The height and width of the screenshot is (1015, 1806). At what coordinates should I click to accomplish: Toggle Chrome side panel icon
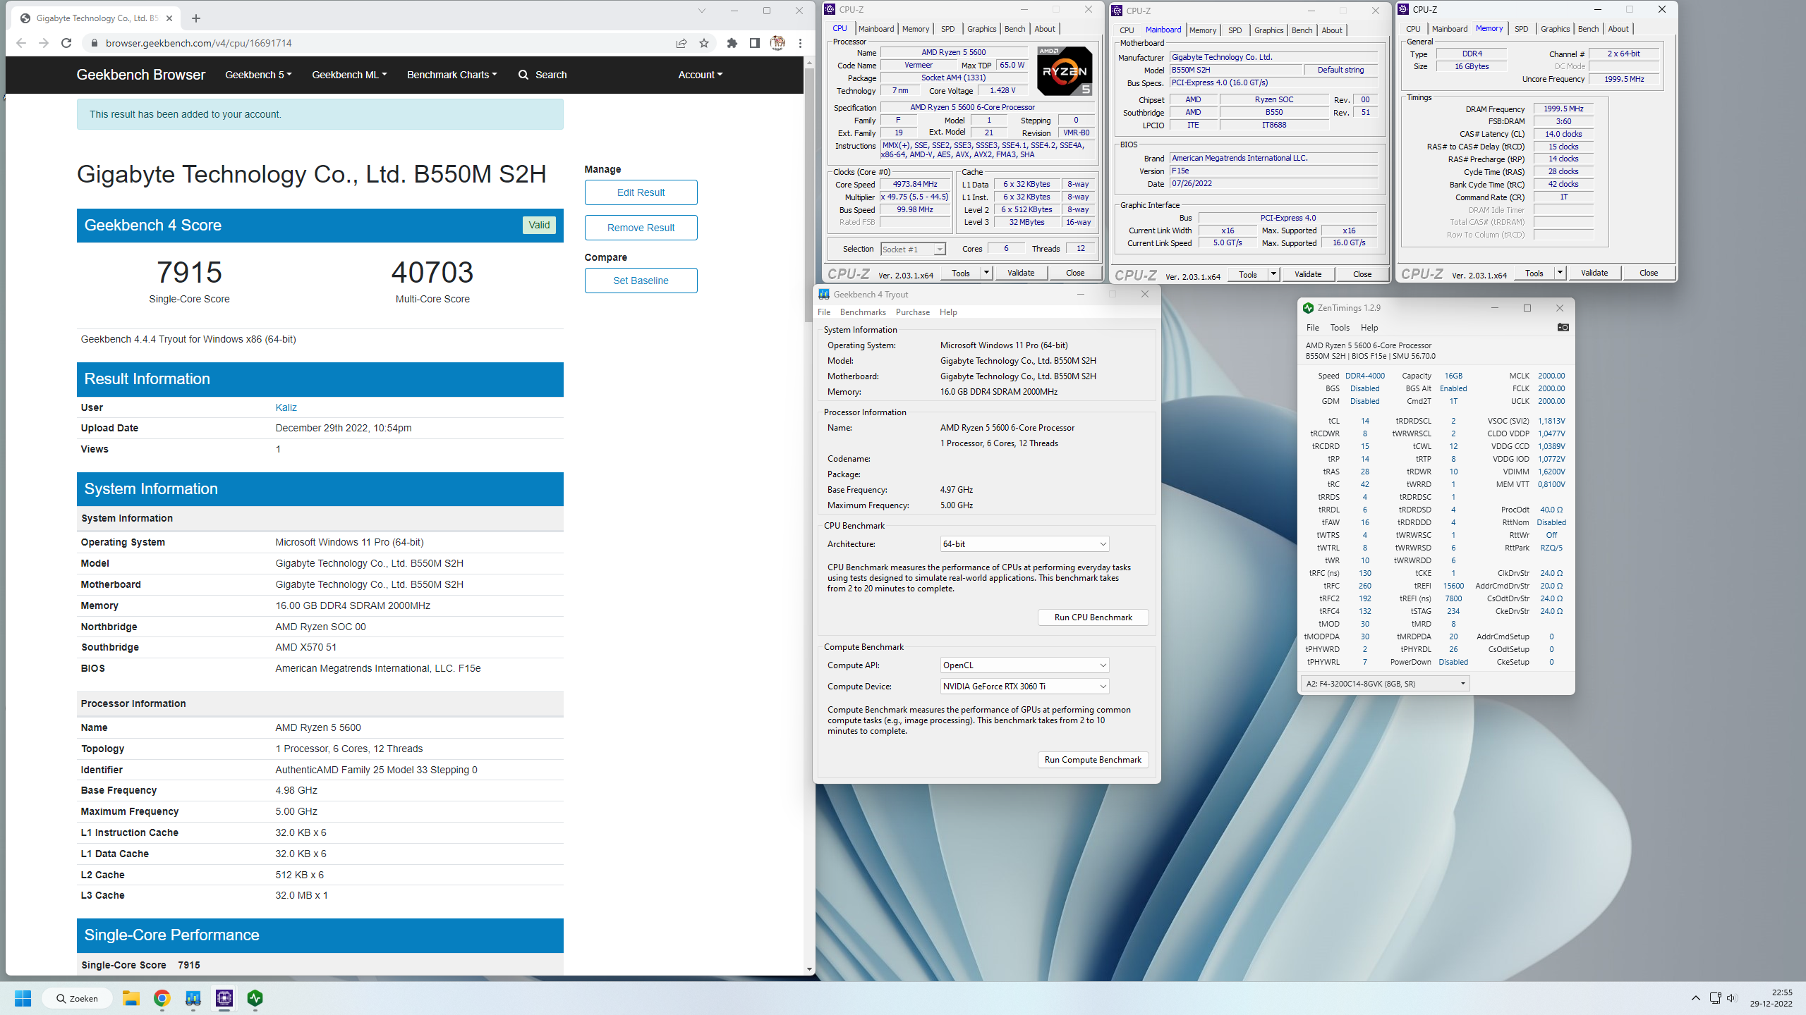754,43
